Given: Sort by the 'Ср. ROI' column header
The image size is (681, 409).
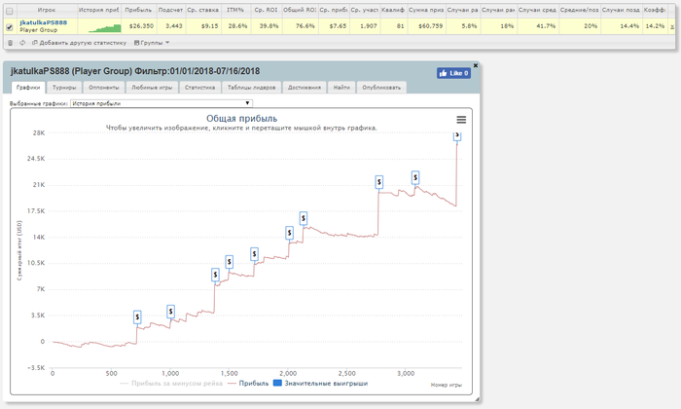Looking at the screenshot, I should click(266, 10).
